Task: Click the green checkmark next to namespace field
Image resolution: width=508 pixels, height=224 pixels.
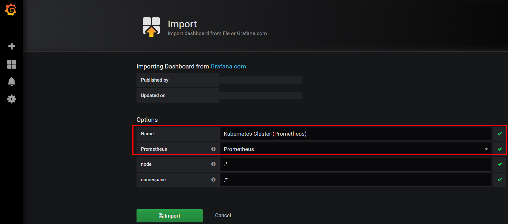Action: [500, 180]
